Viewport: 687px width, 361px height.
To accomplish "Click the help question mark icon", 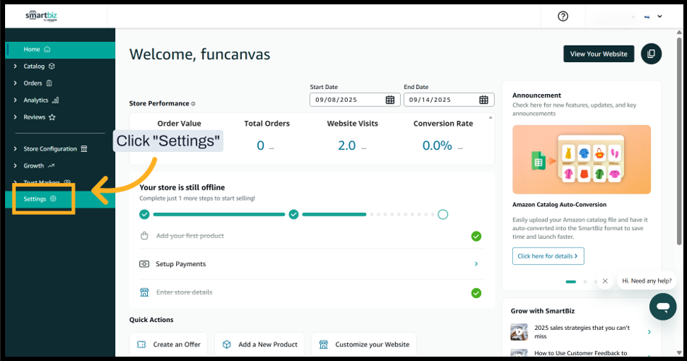I will coord(563,17).
